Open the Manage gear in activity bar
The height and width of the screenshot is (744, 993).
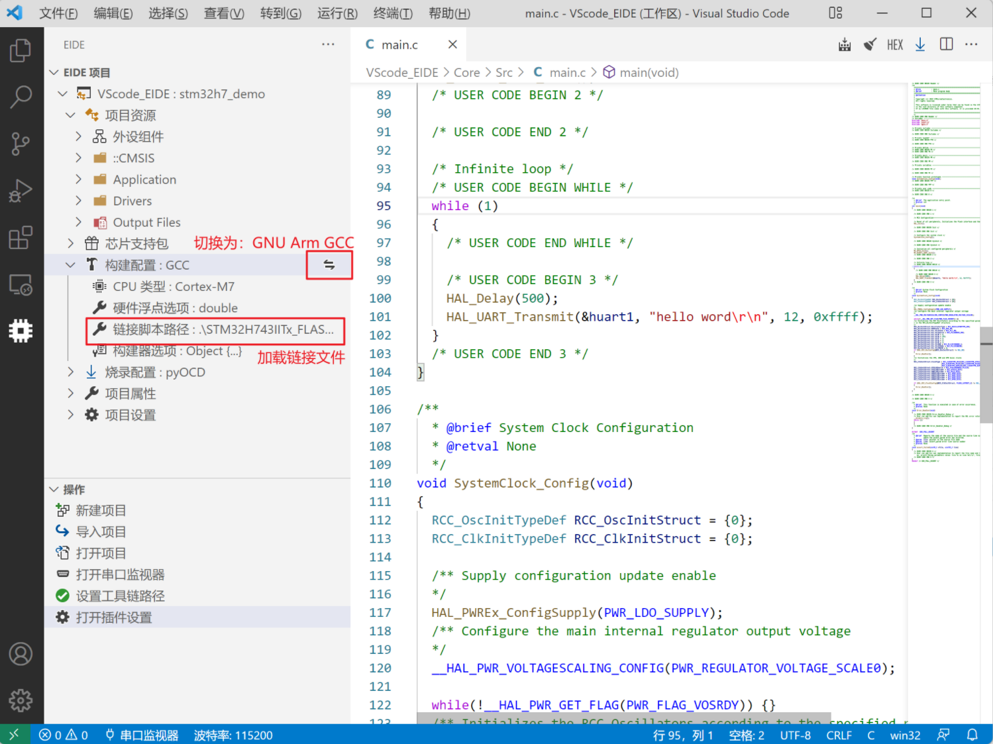pos(21,700)
